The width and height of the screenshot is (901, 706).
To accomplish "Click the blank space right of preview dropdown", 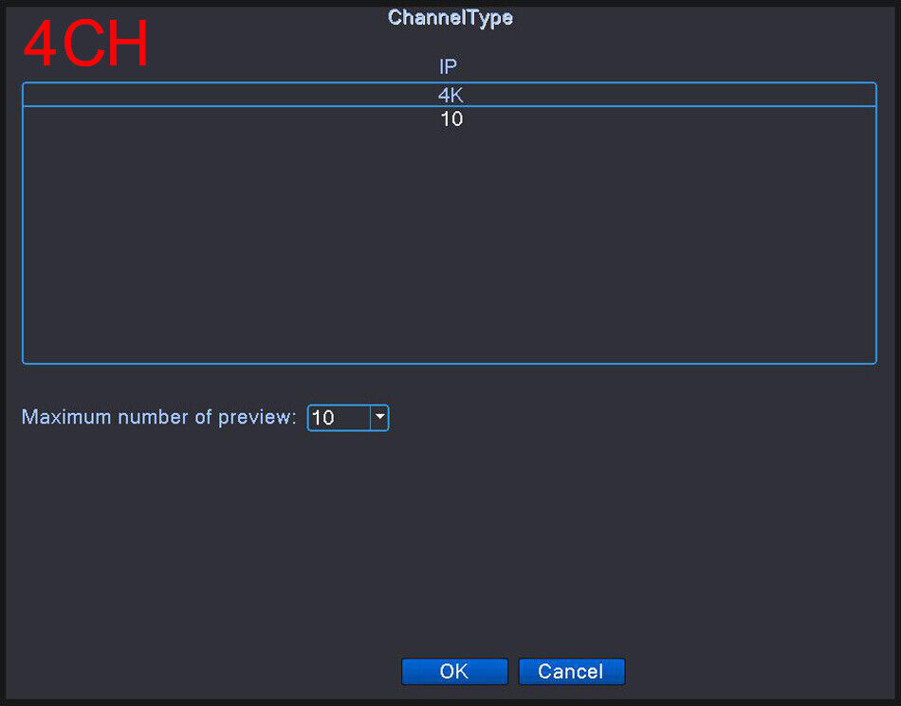I will tap(632, 417).
